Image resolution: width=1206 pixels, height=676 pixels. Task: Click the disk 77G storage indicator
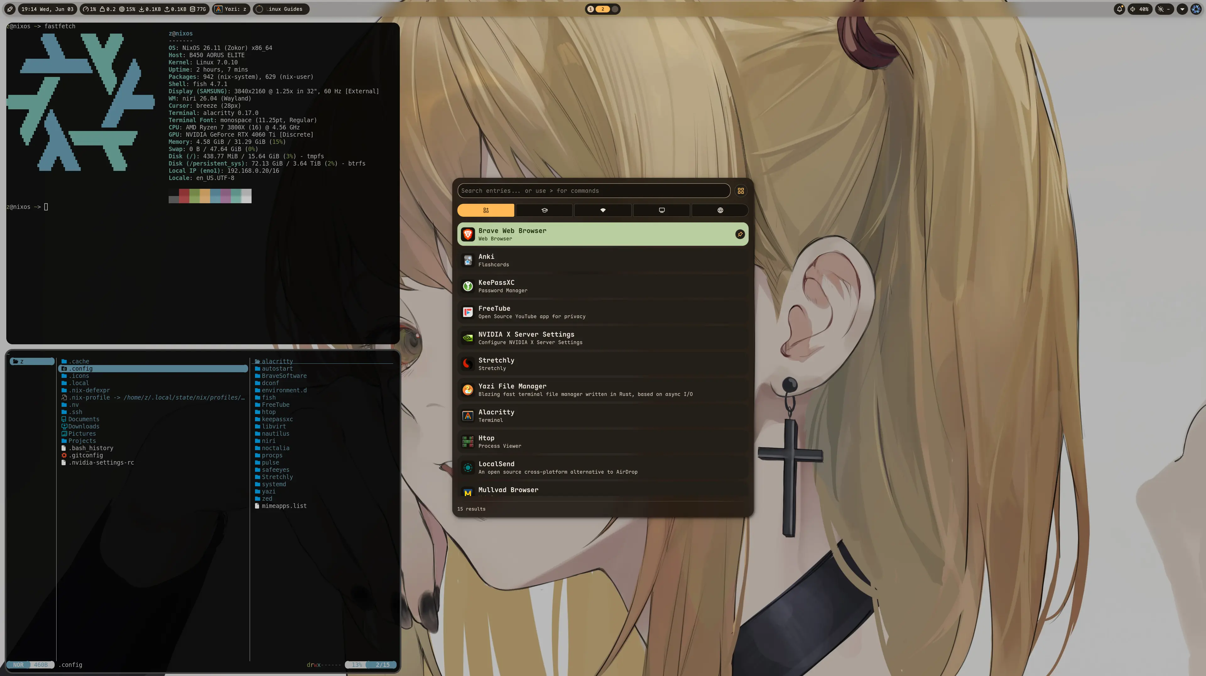pos(198,9)
